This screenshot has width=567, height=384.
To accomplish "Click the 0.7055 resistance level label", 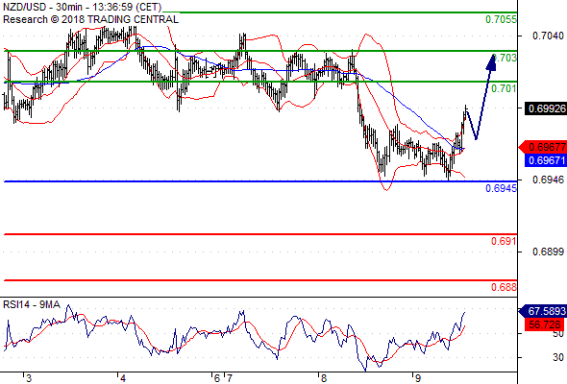I will (501, 19).
